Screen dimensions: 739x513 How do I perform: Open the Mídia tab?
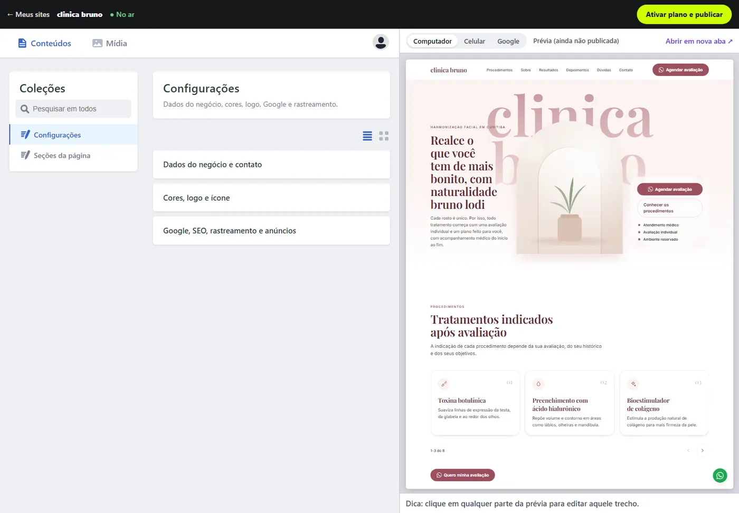point(110,43)
